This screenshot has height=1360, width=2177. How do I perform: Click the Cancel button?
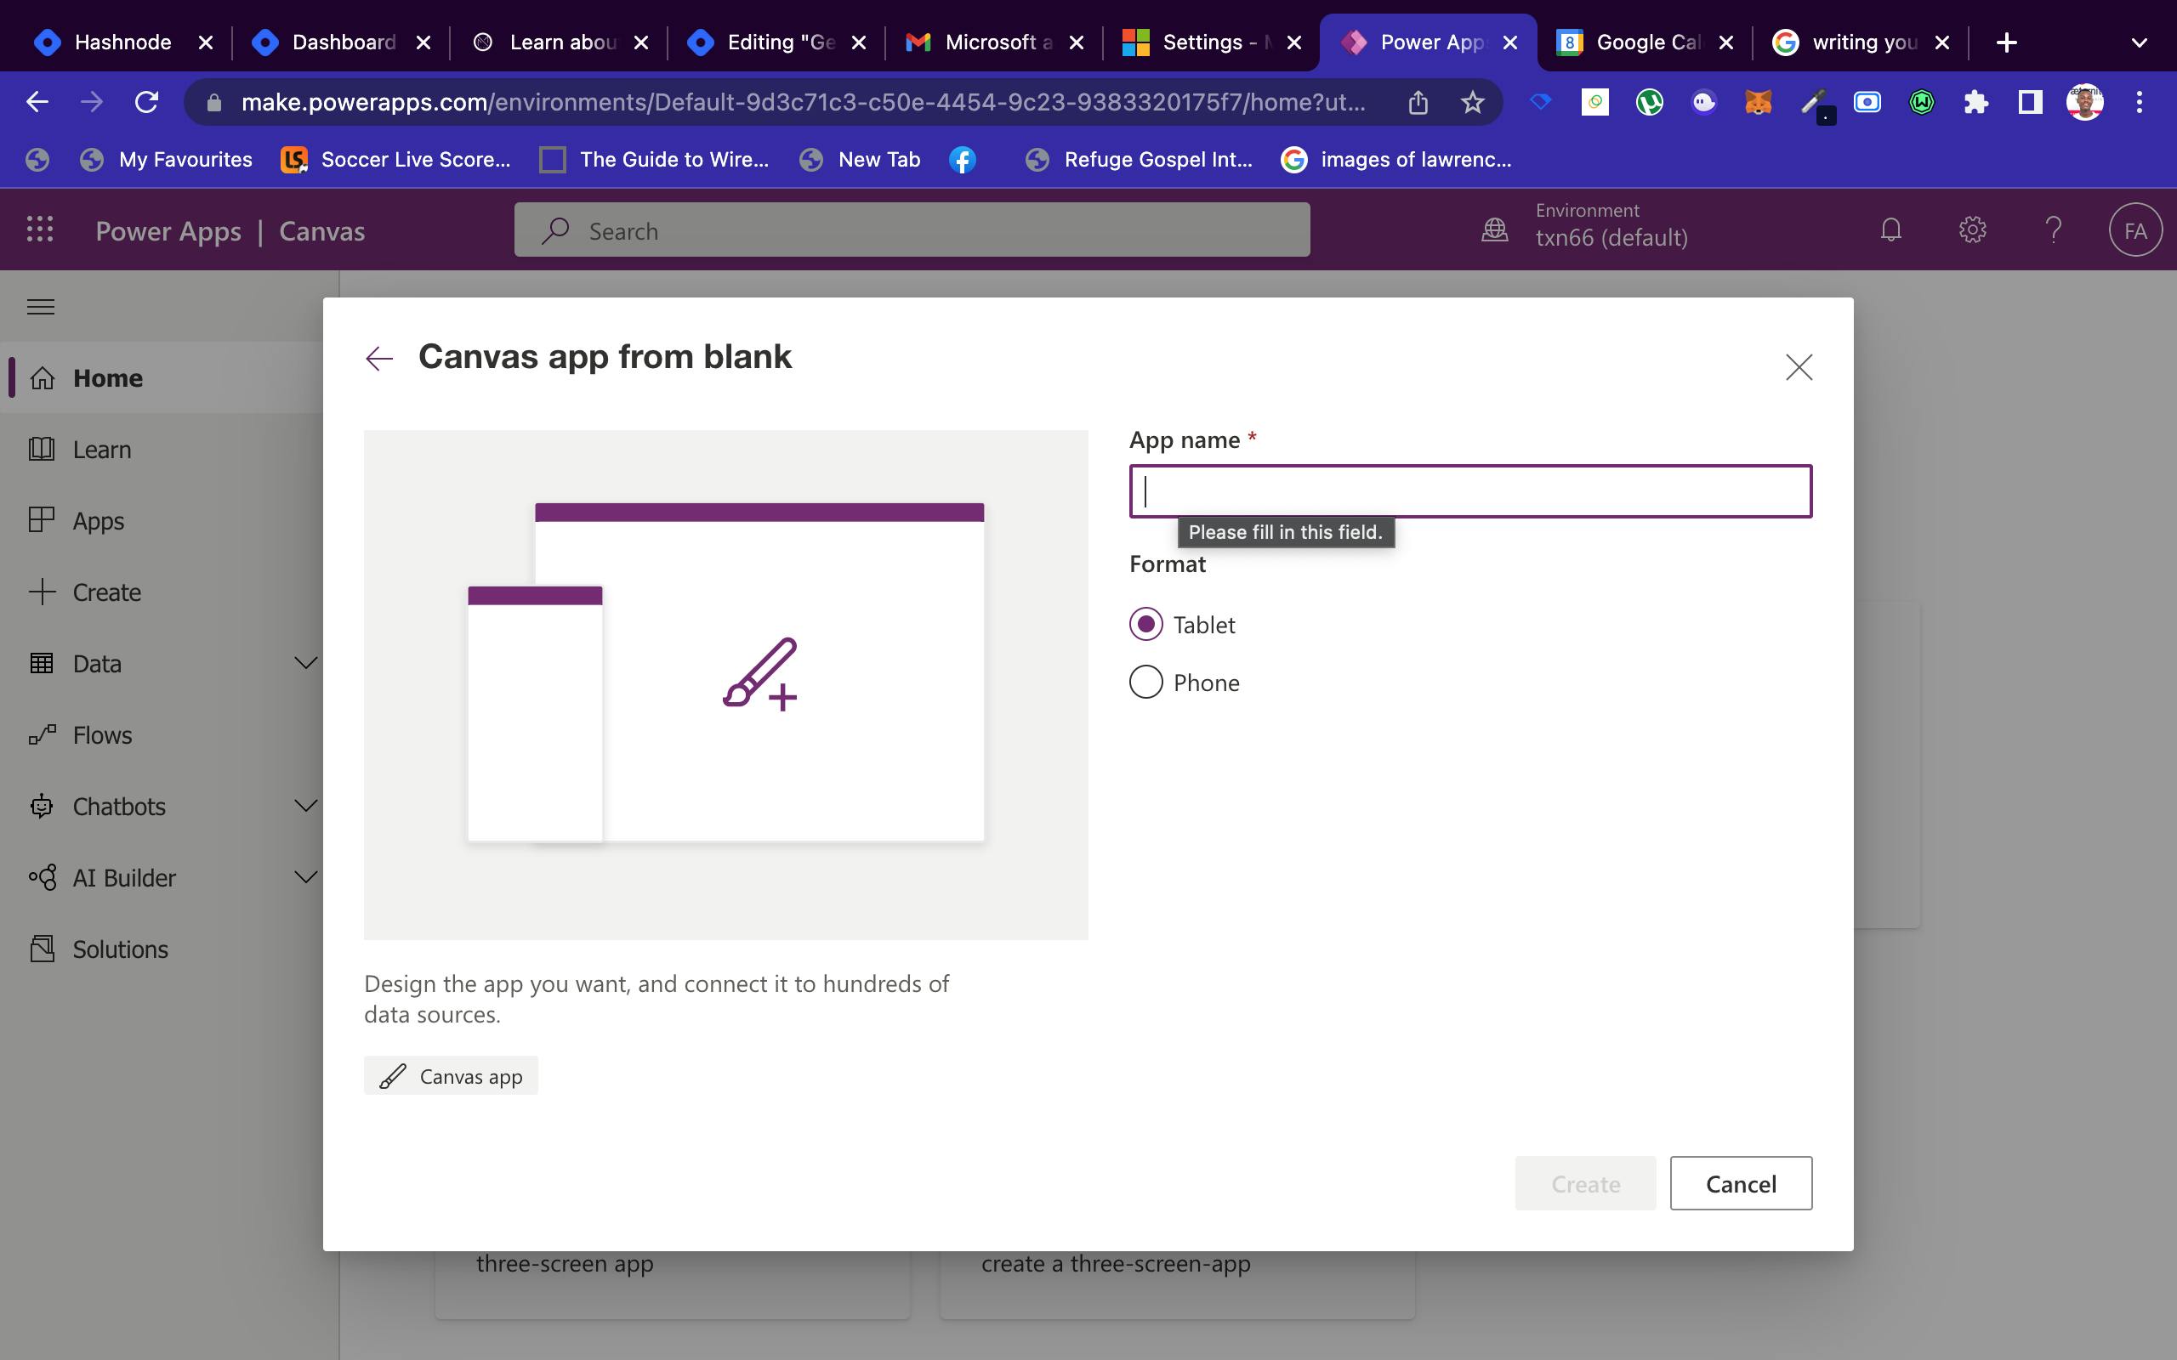(x=1742, y=1183)
